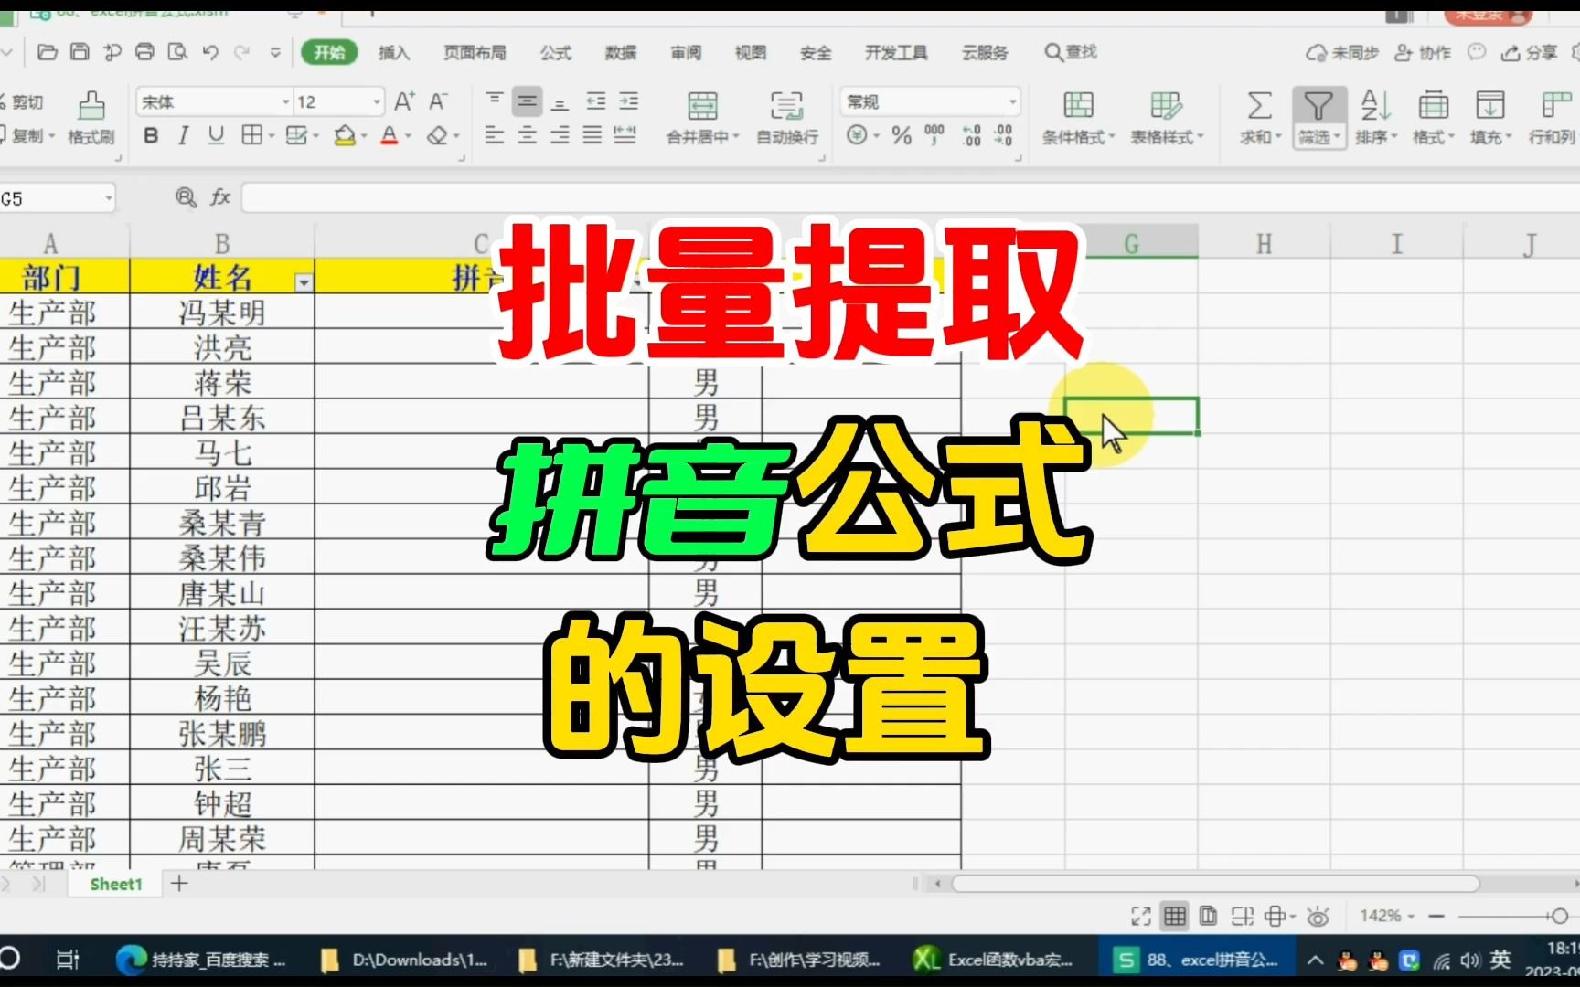The height and width of the screenshot is (987, 1580).
Task: Select the Sheet1 tab
Action: (x=114, y=884)
